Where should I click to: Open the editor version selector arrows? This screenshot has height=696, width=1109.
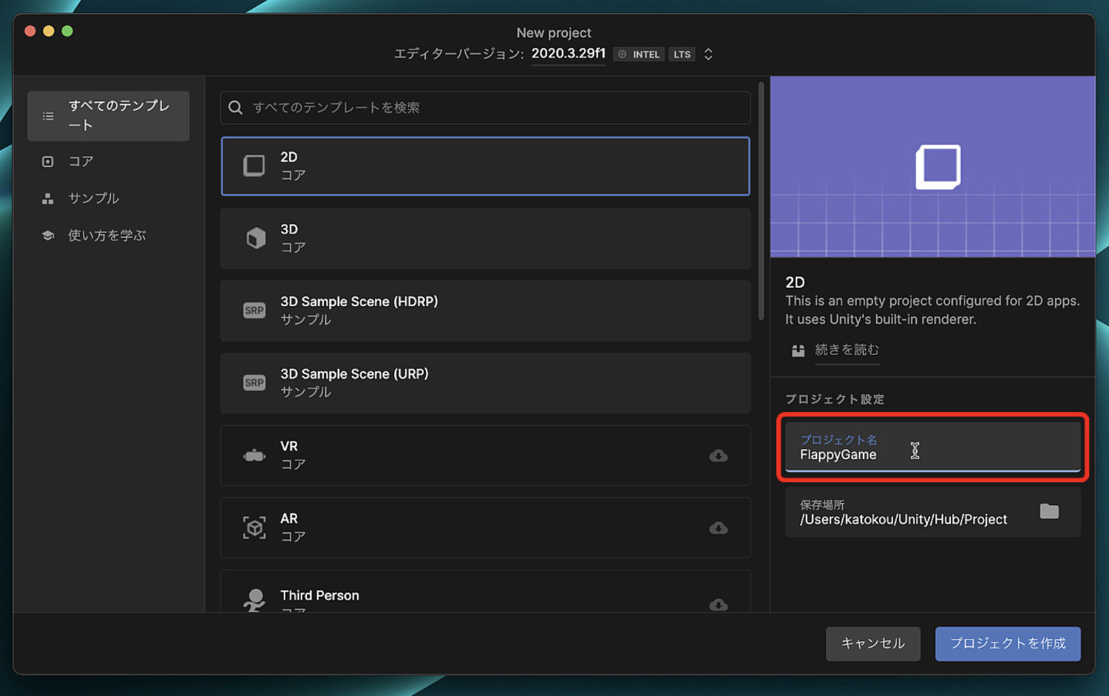tap(708, 54)
